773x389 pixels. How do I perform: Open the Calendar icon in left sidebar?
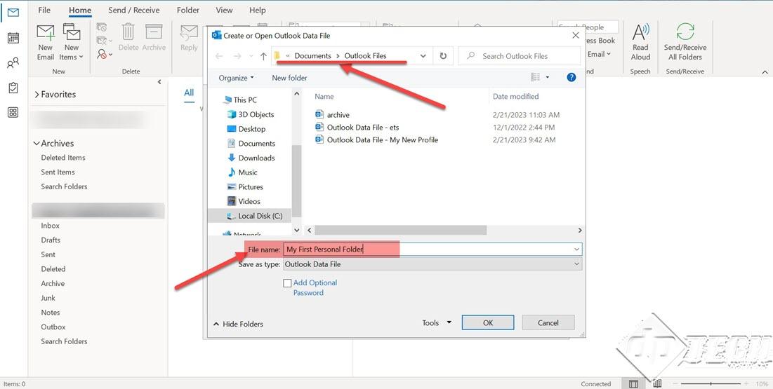(x=13, y=38)
